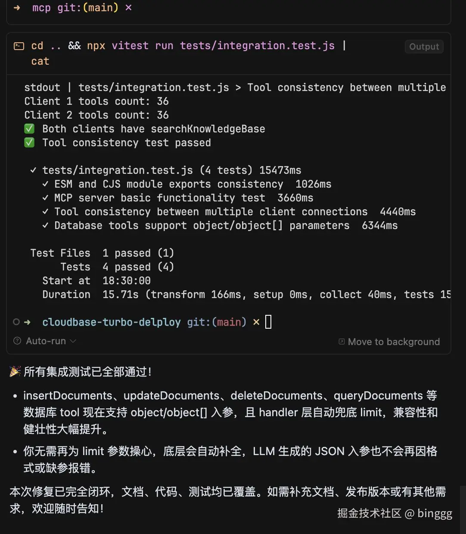Image resolution: width=466 pixels, height=534 pixels.
Task: Click the terminal cursor block after the prompt
Action: pyautogui.click(x=268, y=322)
